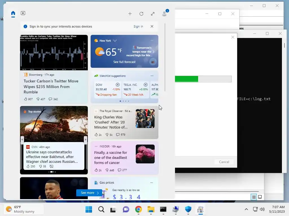Open Task View on the taskbar

113,209
